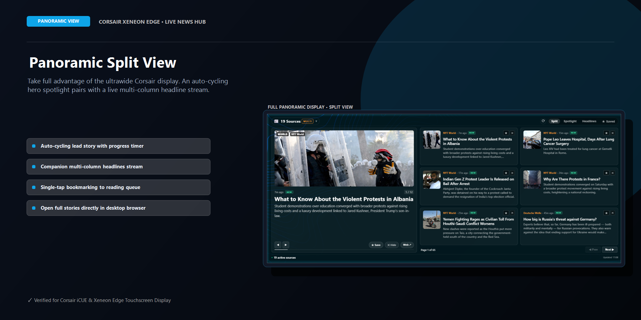Open the Indian Gen Z protest leader thumbnail
The image size is (641, 320).
[x=432, y=180]
